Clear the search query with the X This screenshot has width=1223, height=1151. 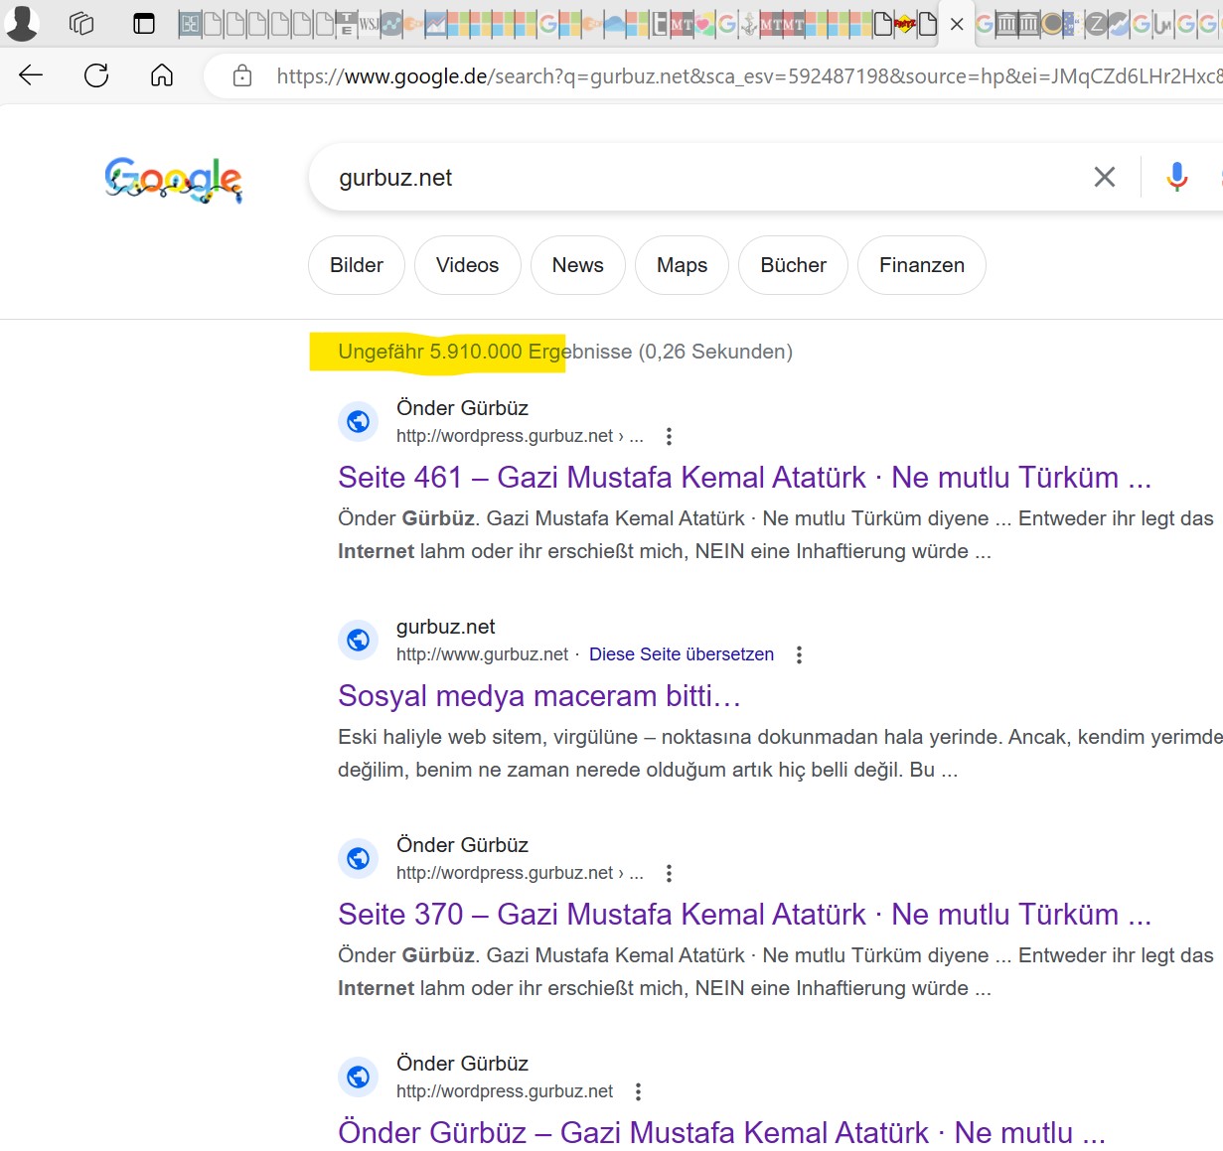[x=1104, y=177]
